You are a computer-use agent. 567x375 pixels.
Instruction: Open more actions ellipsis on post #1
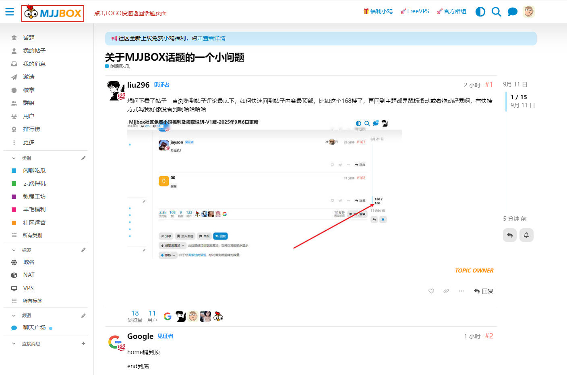pos(461,291)
